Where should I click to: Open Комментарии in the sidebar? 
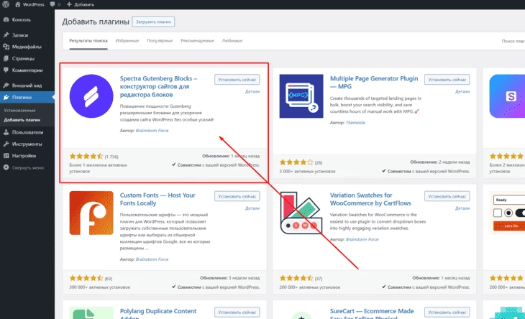pos(27,70)
